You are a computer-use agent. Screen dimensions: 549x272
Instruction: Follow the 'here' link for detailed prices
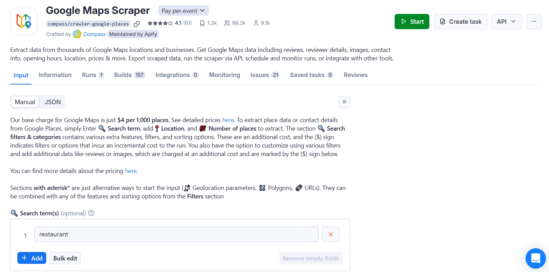(x=228, y=120)
